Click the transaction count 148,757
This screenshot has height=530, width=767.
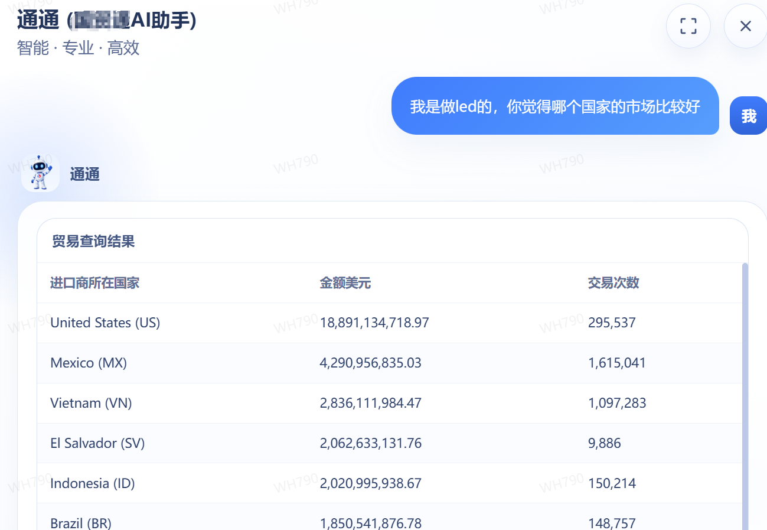612,523
